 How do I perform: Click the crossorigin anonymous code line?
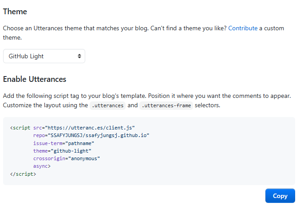(x=67, y=159)
